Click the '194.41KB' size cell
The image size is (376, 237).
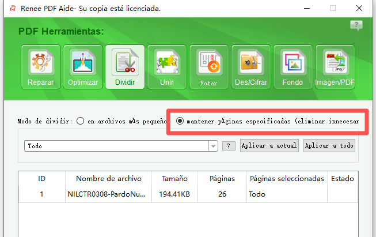click(x=174, y=194)
